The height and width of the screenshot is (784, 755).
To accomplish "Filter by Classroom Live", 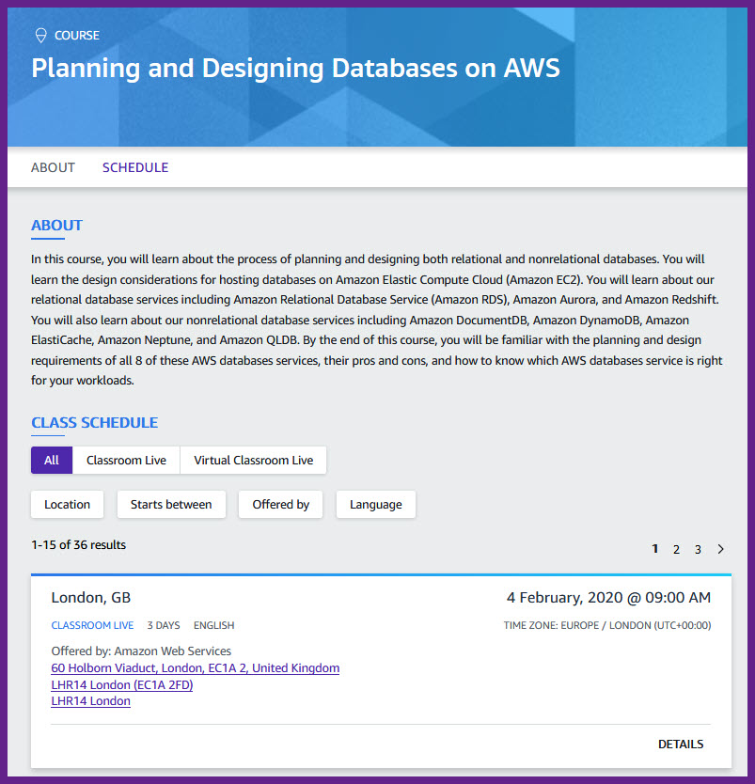I will point(126,460).
